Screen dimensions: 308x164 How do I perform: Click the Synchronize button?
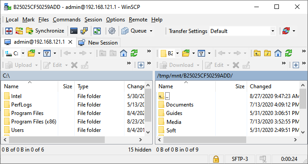point(45,31)
